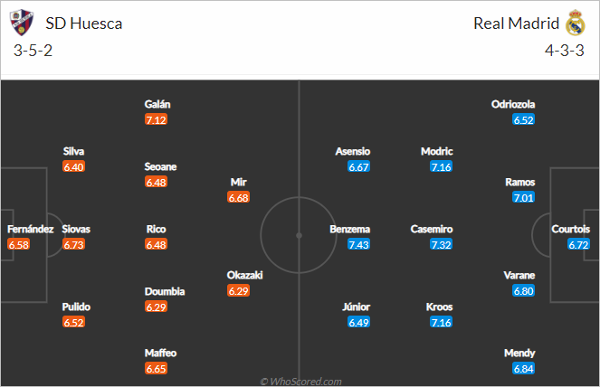Click player name Maffeo
Screen dimensions: 600x387
[160, 353]
